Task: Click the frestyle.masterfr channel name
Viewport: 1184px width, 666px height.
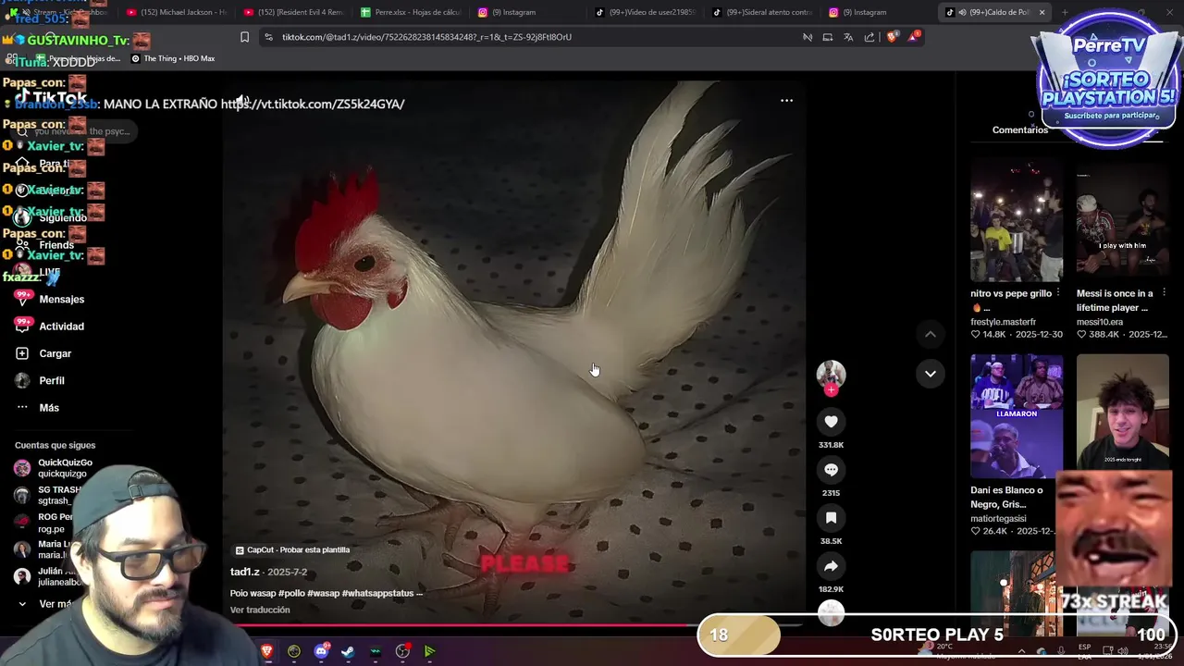Action: 1003,322
